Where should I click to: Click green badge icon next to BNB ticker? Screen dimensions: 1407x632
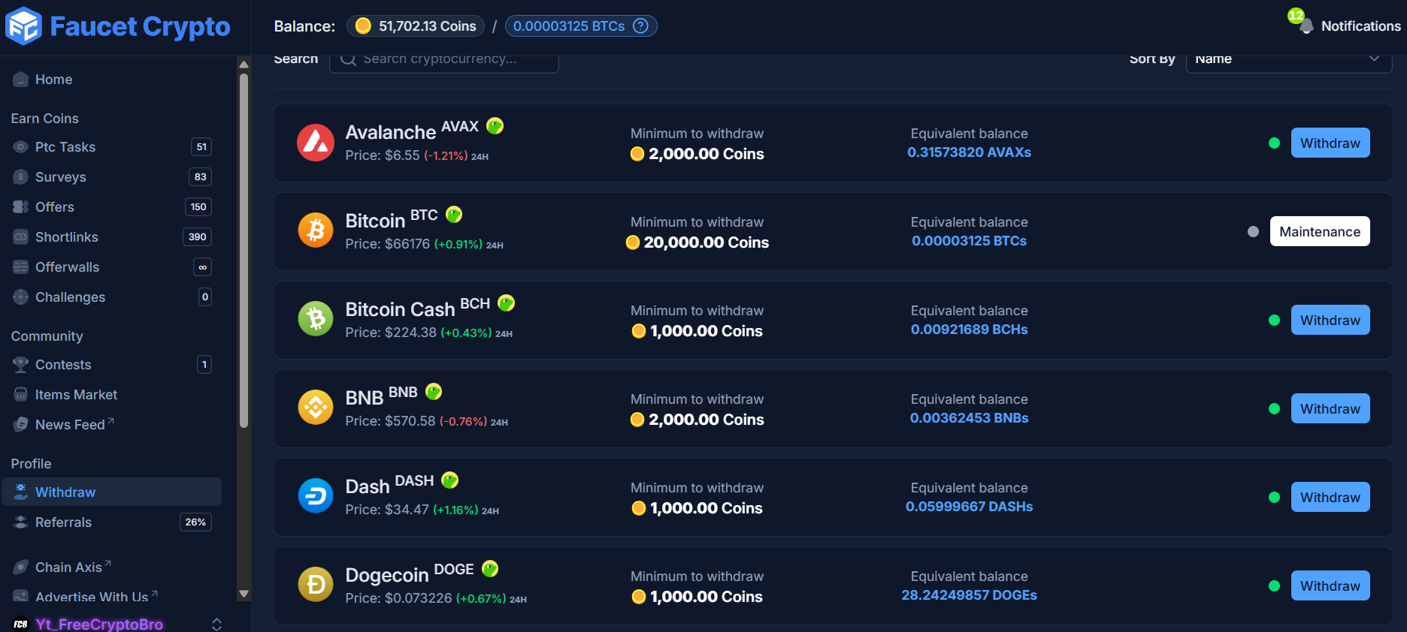pyautogui.click(x=434, y=392)
